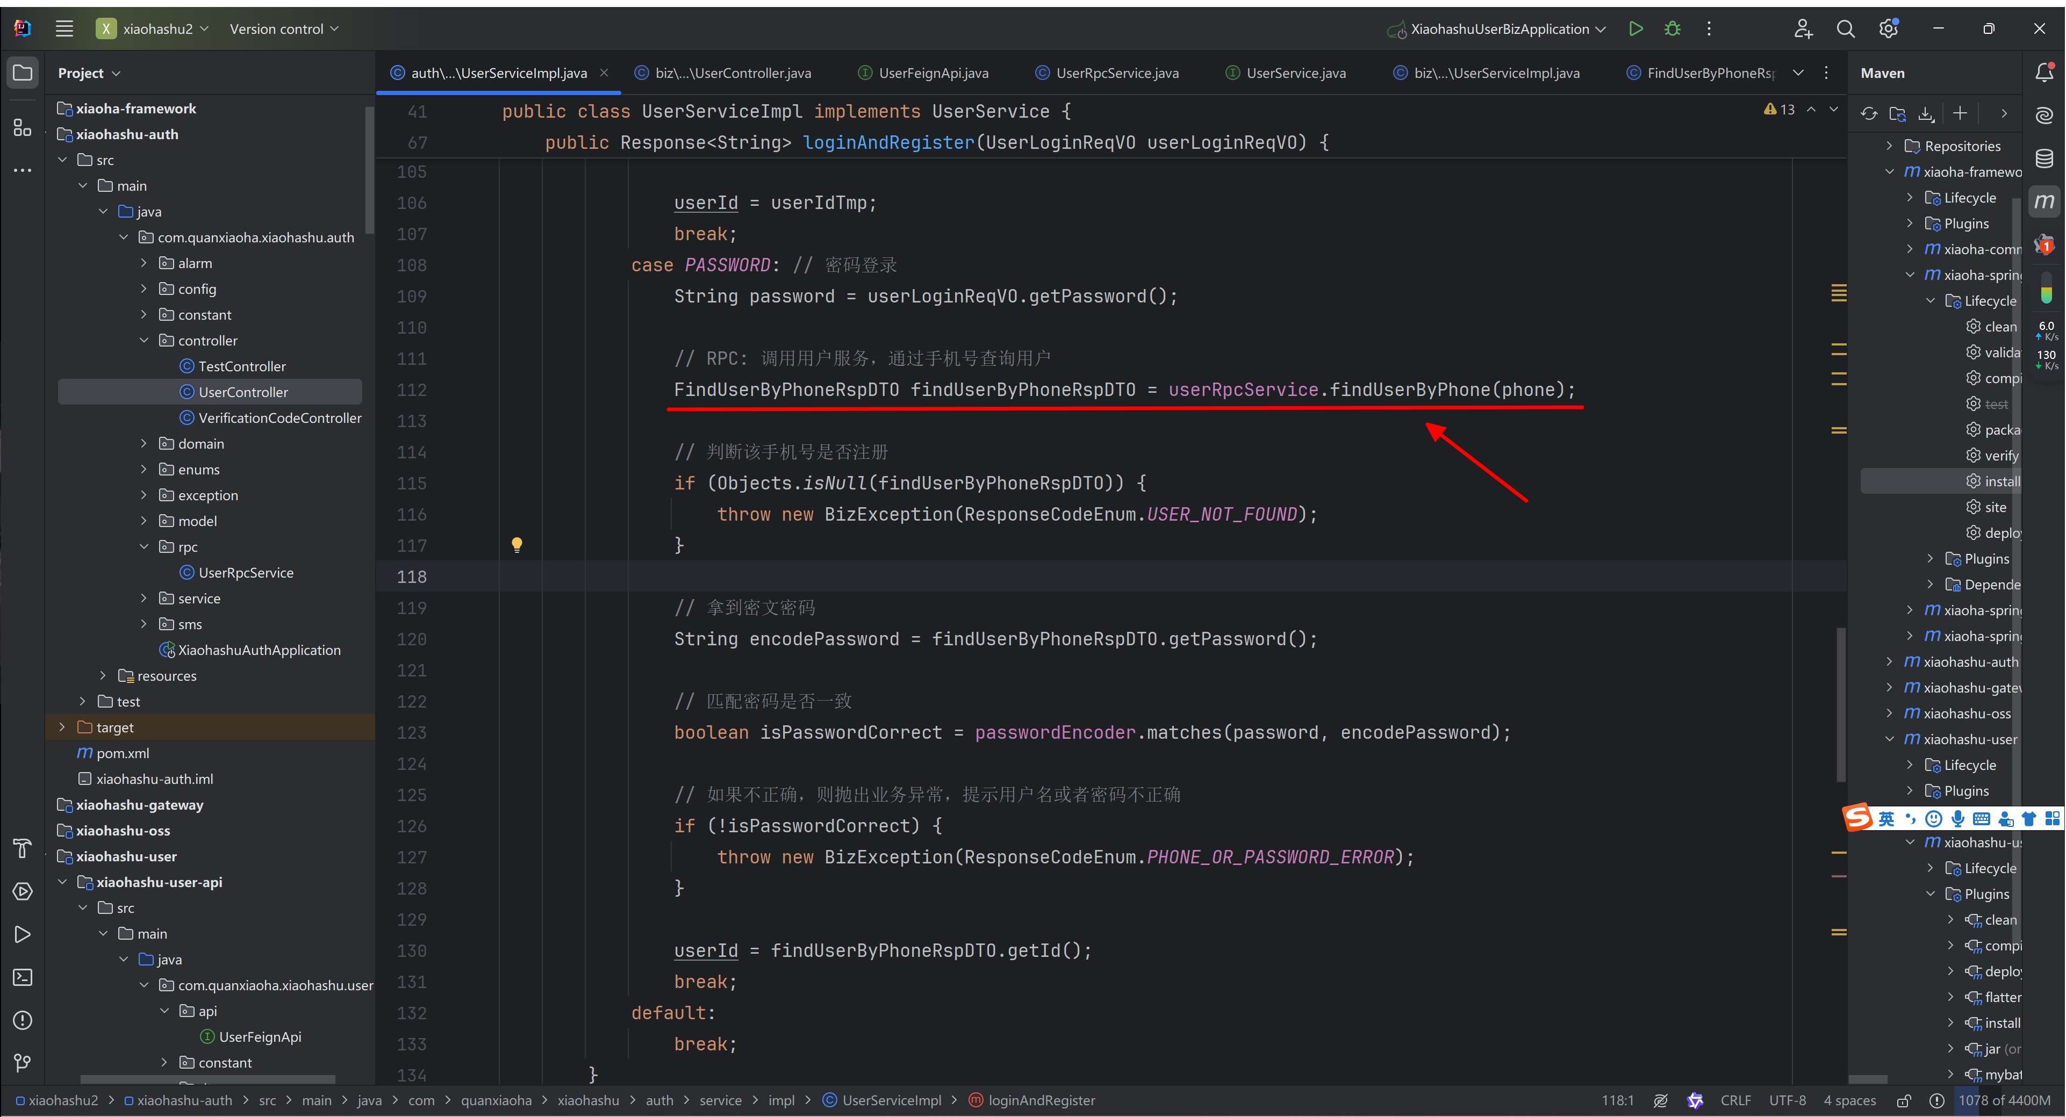
Task: Open the Terminal tool window
Action: (23, 977)
